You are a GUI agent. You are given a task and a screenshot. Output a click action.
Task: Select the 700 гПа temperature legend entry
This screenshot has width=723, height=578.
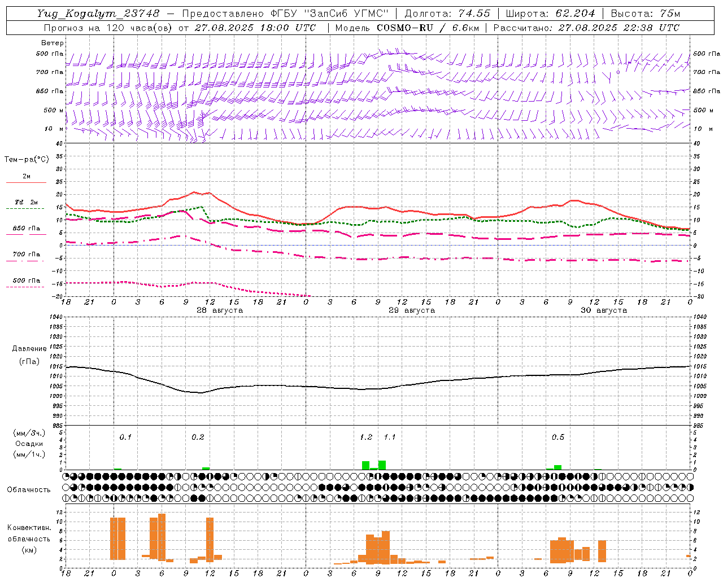click(x=27, y=254)
